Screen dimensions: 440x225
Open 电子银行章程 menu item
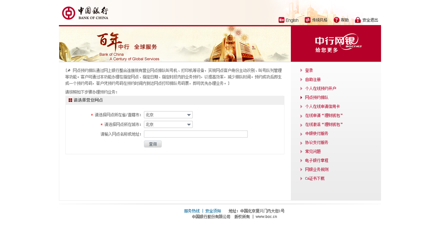(x=316, y=160)
